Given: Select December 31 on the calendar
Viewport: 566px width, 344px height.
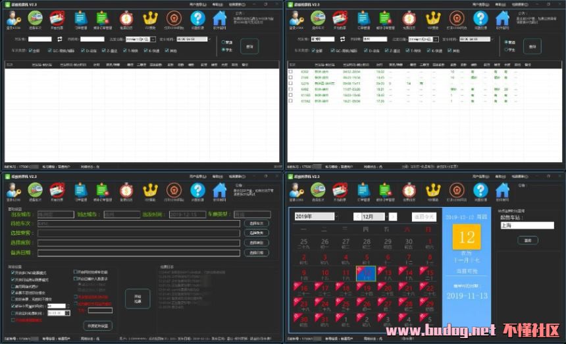Looking at the screenshot, I should pyautogui.click(x=324, y=320).
